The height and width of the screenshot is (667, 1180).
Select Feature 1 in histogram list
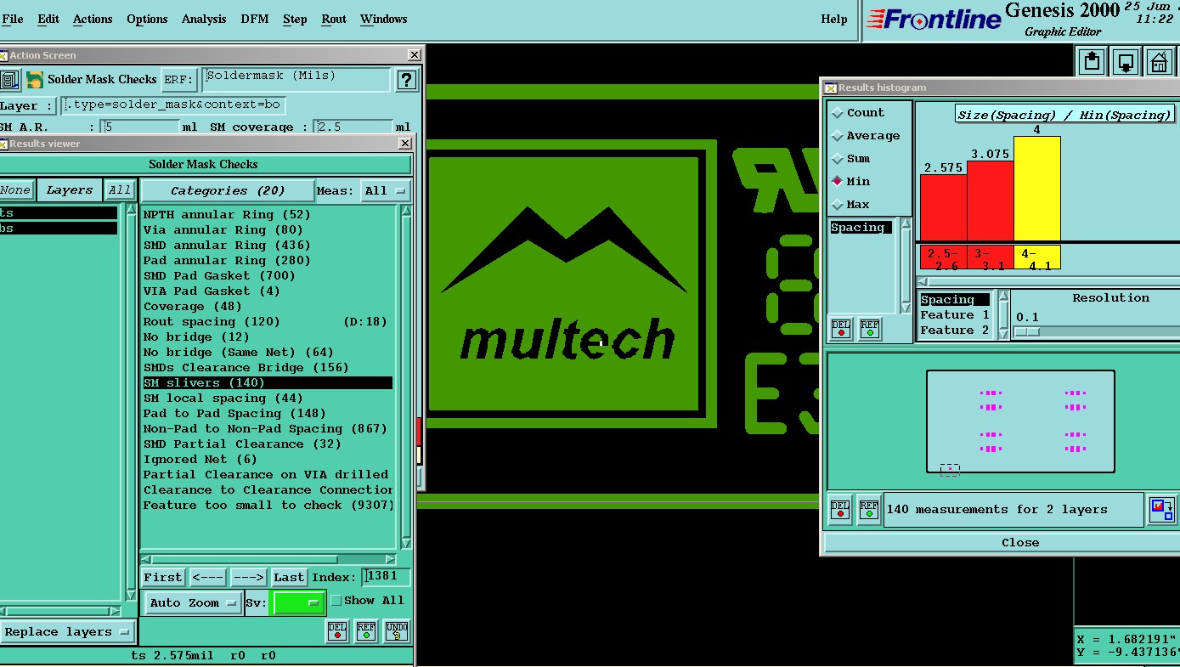pos(955,315)
